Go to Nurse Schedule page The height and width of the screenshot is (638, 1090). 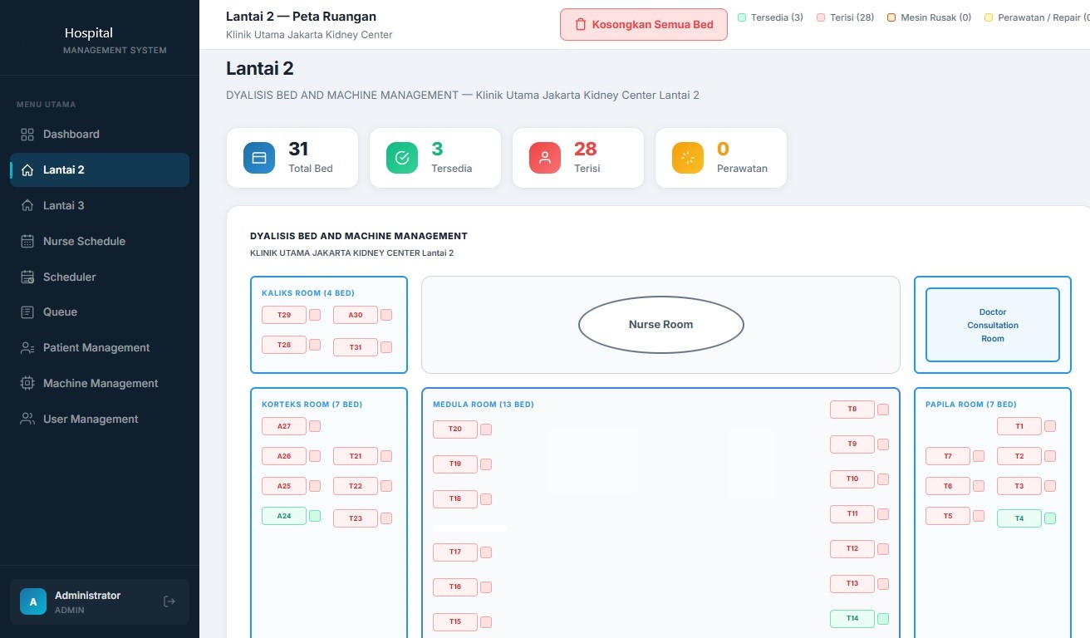click(100, 242)
